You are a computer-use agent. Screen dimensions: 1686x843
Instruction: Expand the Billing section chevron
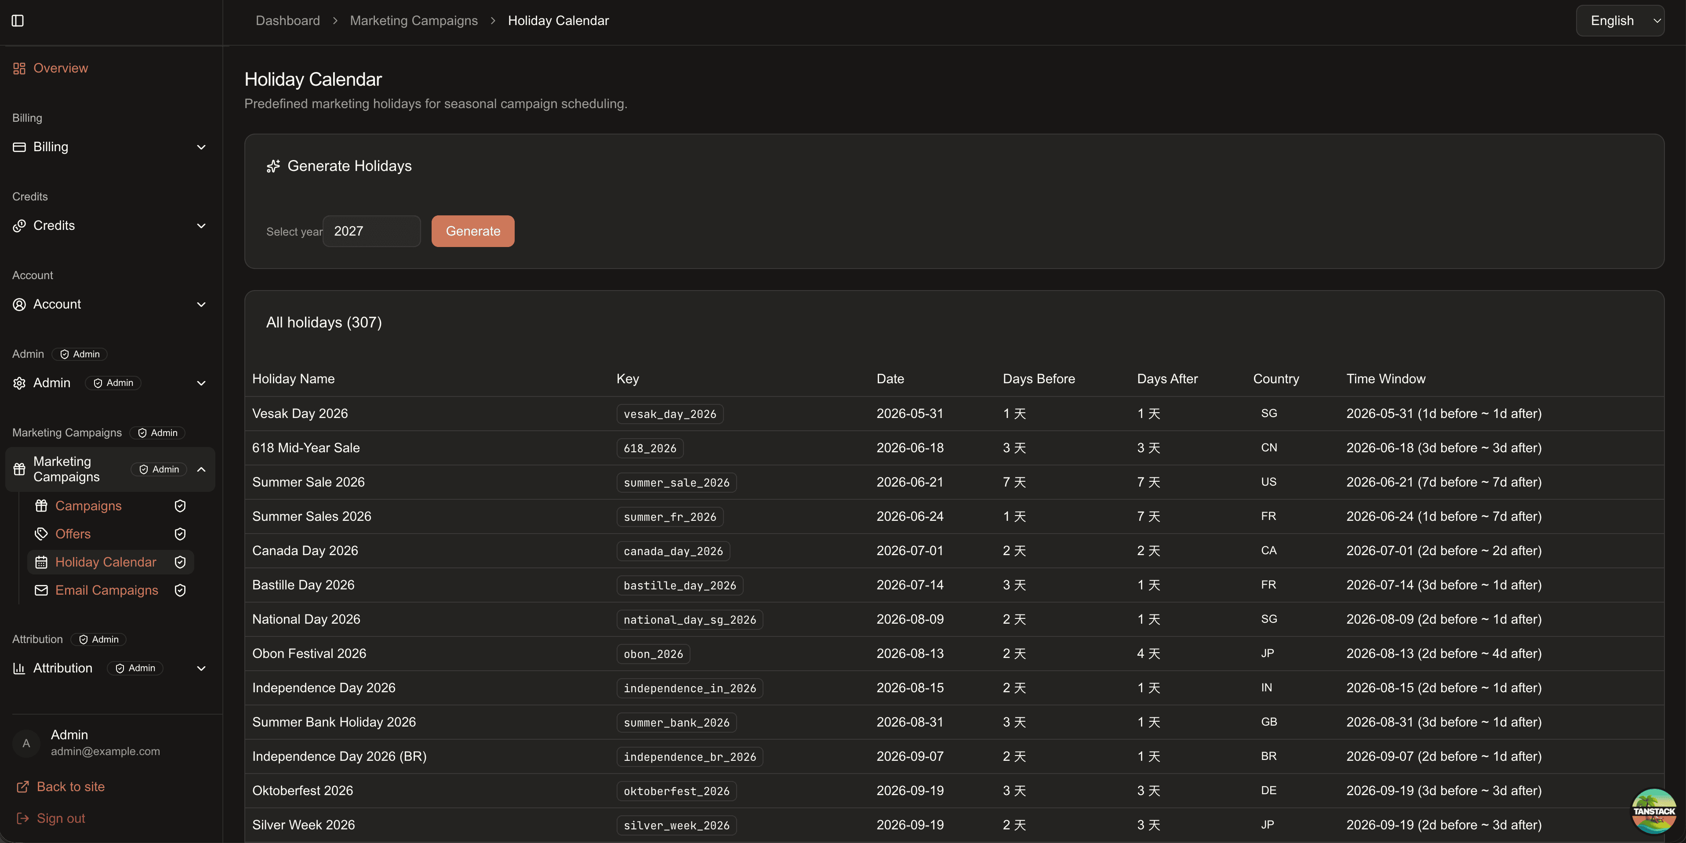pos(201,147)
